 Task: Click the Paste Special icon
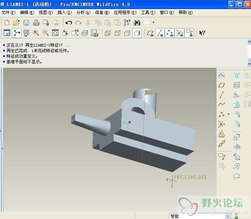click(x=118, y=23)
